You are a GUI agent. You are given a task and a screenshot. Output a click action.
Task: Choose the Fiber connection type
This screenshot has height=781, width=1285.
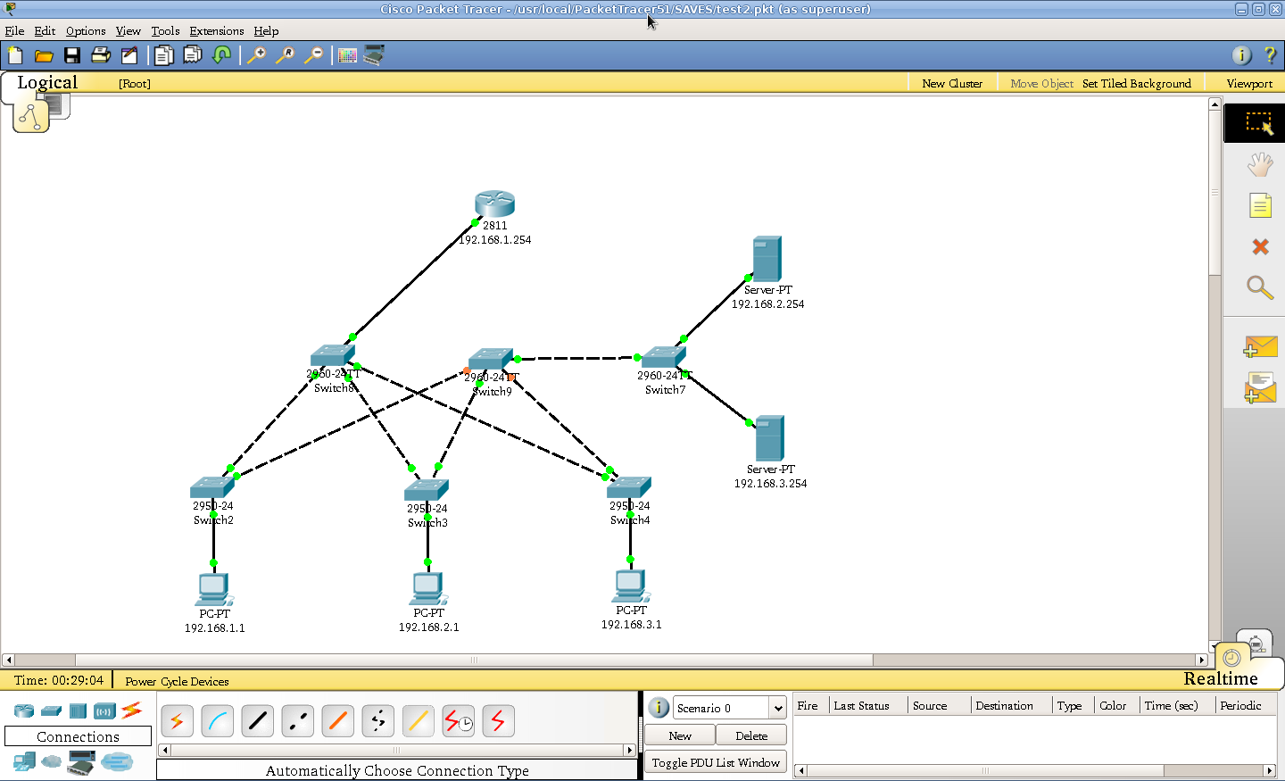click(x=337, y=721)
